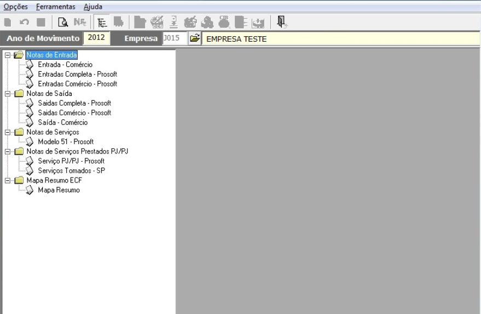Image resolution: width=481 pixels, height=314 pixels.
Task: Click the tree view toolbar icon
Action: tap(100, 22)
